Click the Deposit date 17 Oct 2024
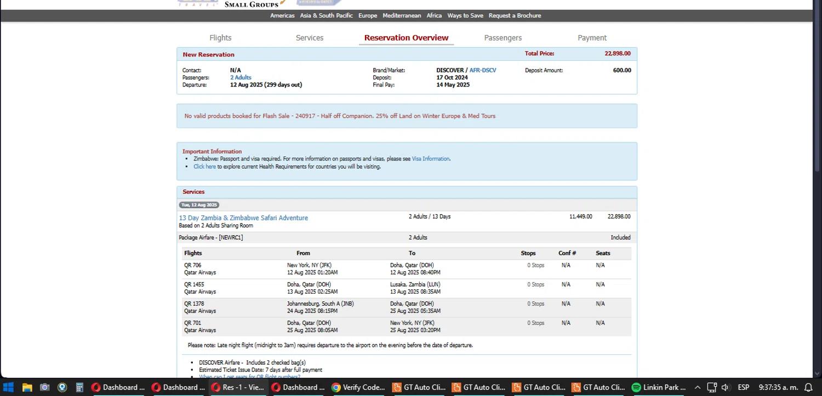This screenshot has width=822, height=396. (452, 78)
